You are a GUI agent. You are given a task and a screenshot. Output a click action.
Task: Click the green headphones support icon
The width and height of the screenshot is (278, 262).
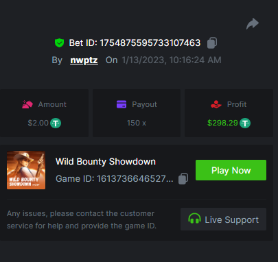pos(194,219)
